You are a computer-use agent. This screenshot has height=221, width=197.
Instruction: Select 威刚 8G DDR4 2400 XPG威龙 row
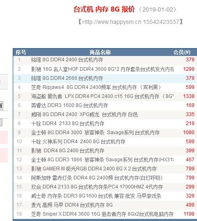click(105, 114)
